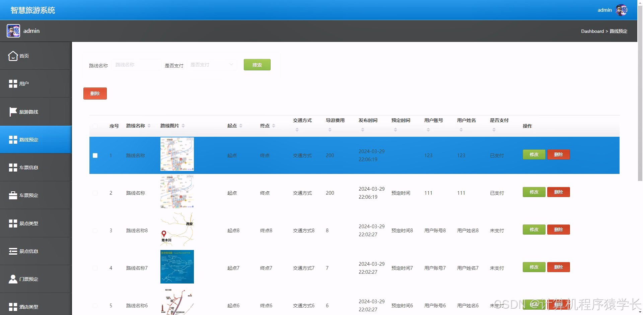Viewport: 643px width, 315px height.
Task: Click 删除 for row 路线名称7
Action: [x=558, y=267]
